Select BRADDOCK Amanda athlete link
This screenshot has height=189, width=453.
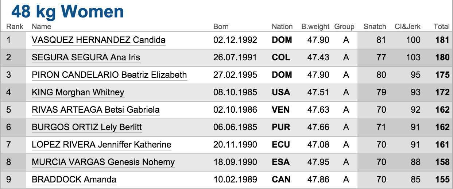(x=74, y=180)
